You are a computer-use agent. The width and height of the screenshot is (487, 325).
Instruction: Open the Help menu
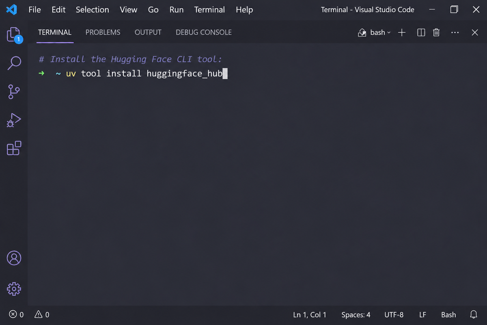click(x=244, y=10)
